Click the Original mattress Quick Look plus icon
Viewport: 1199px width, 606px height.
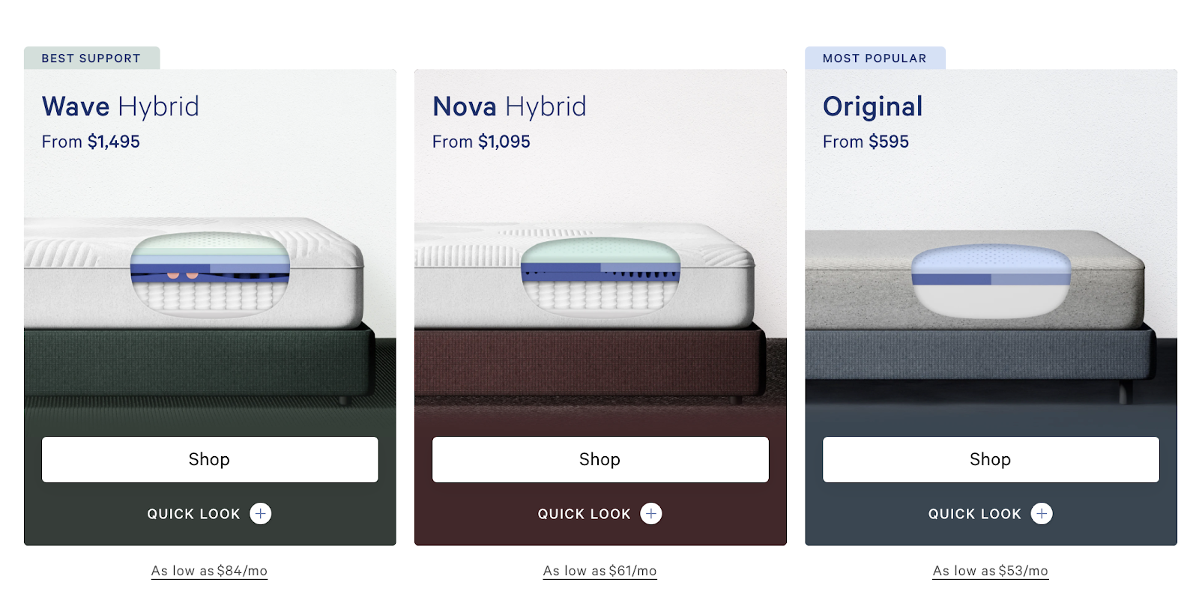pos(1042,514)
